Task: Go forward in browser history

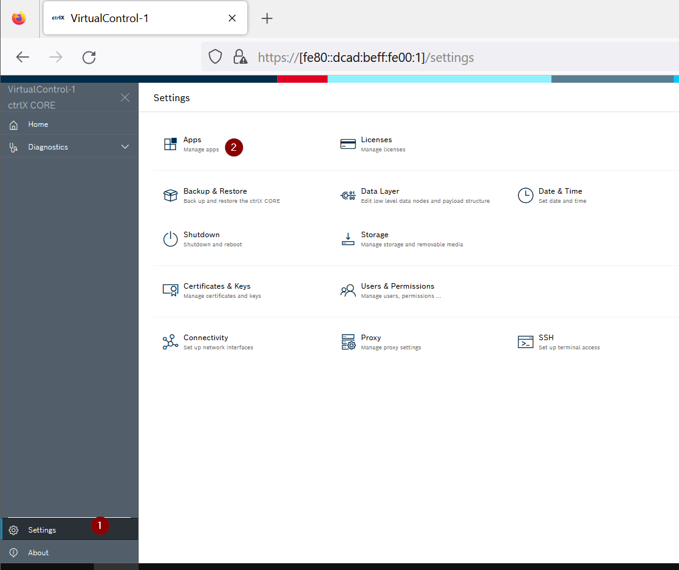Action: 55,57
